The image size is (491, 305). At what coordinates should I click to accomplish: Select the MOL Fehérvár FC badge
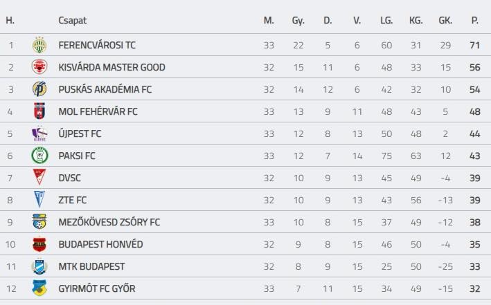click(39, 111)
